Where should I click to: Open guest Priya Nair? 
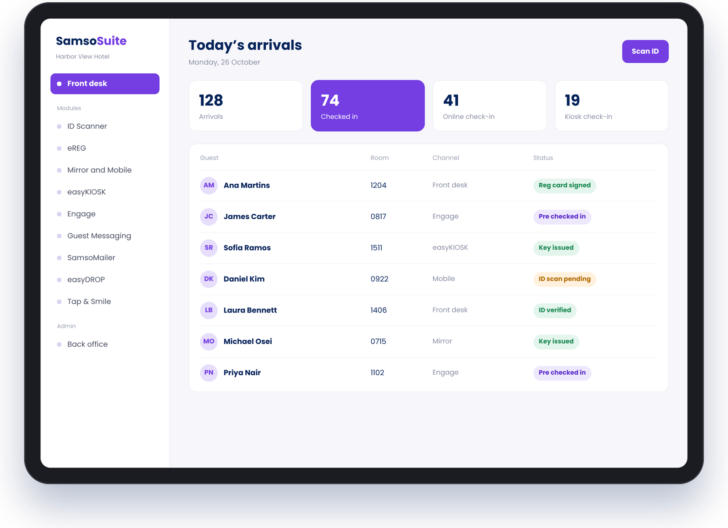(x=242, y=373)
